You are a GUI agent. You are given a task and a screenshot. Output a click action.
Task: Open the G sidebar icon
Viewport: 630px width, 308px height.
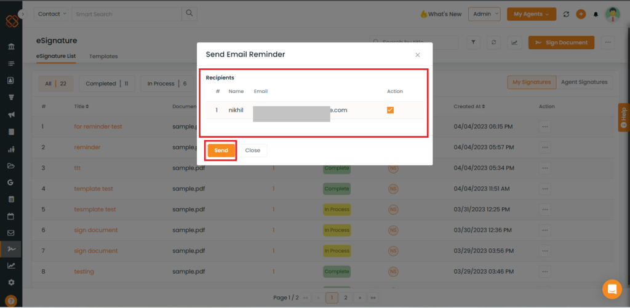click(x=10, y=183)
